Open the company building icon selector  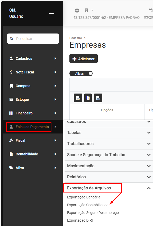(x=86, y=10)
